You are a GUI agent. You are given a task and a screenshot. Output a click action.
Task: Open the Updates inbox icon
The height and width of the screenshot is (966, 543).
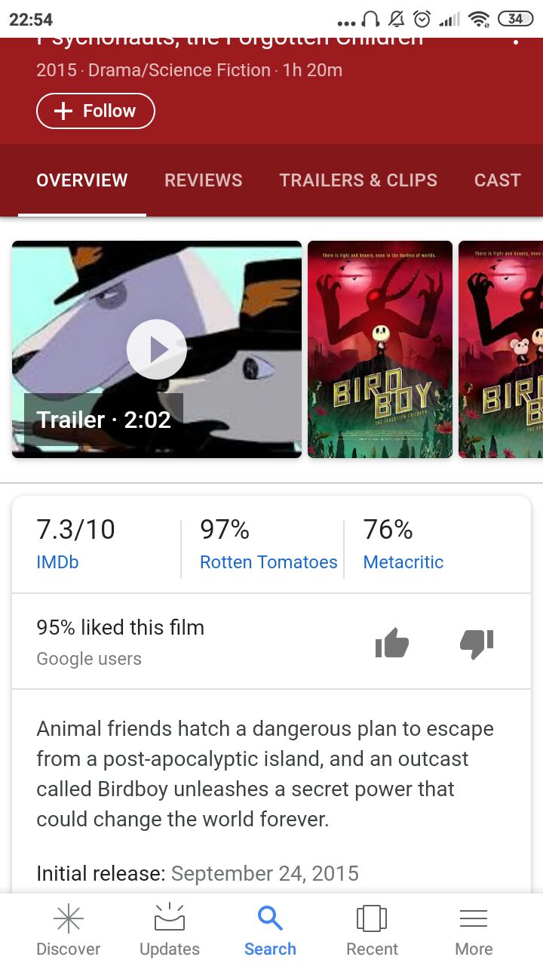coord(170,918)
